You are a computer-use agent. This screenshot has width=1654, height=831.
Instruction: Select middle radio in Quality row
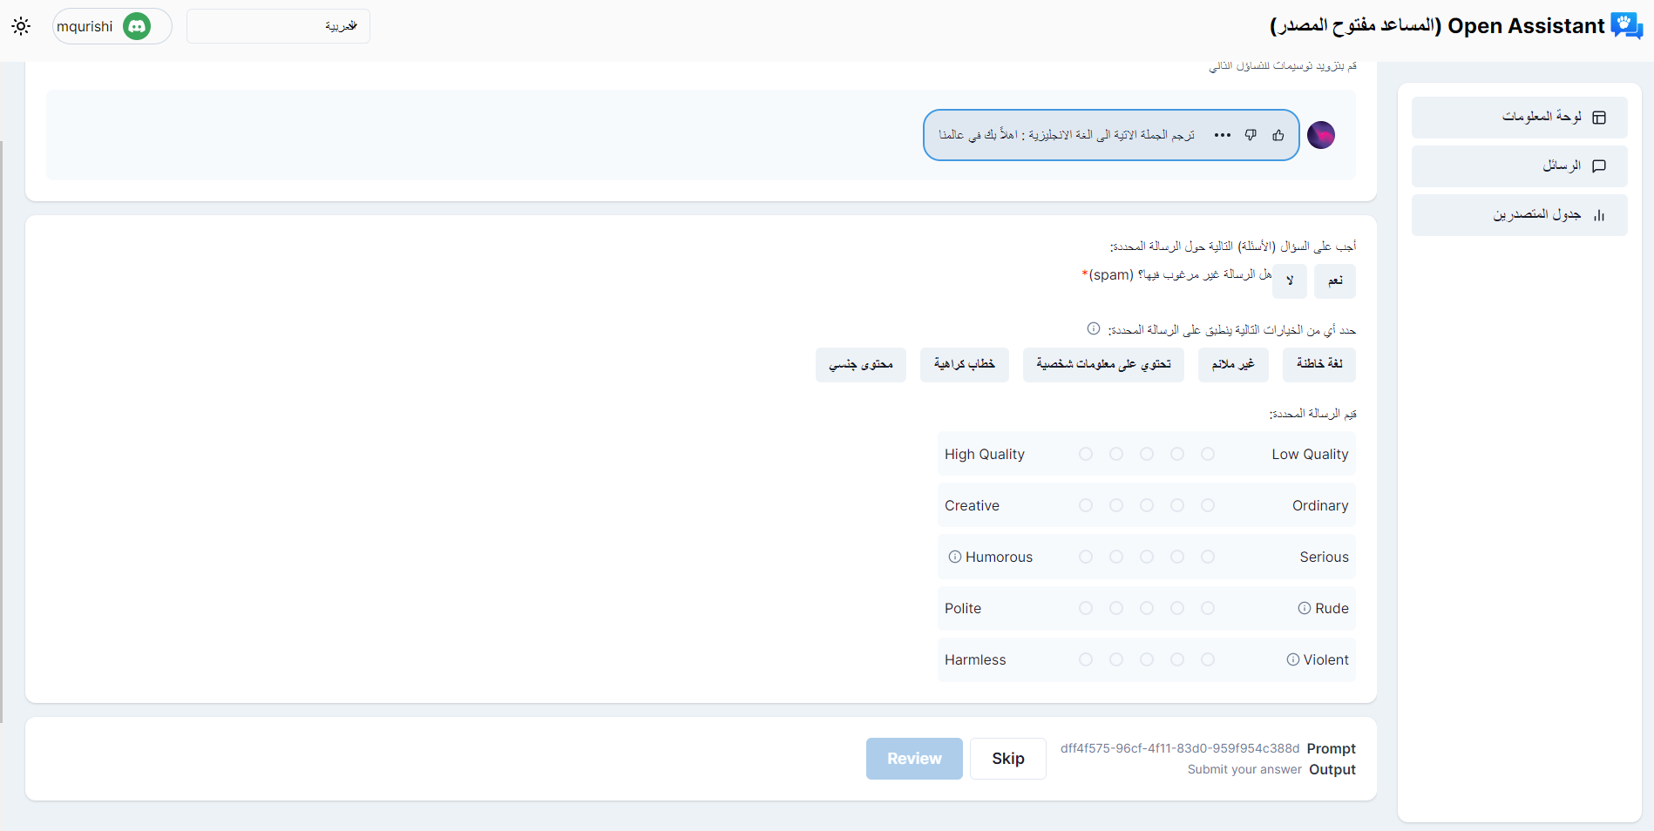[x=1147, y=454]
